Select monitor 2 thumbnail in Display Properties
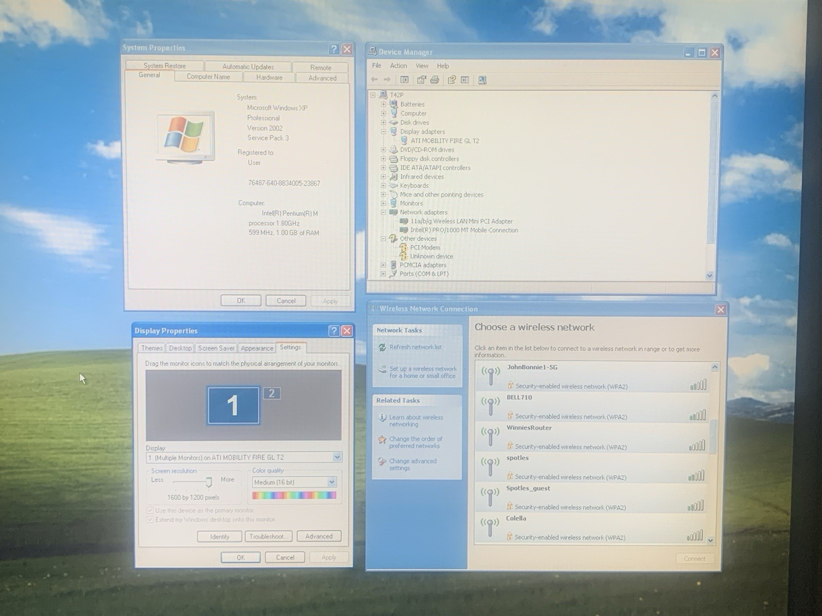Viewport: 822px width, 616px height. coord(272,394)
